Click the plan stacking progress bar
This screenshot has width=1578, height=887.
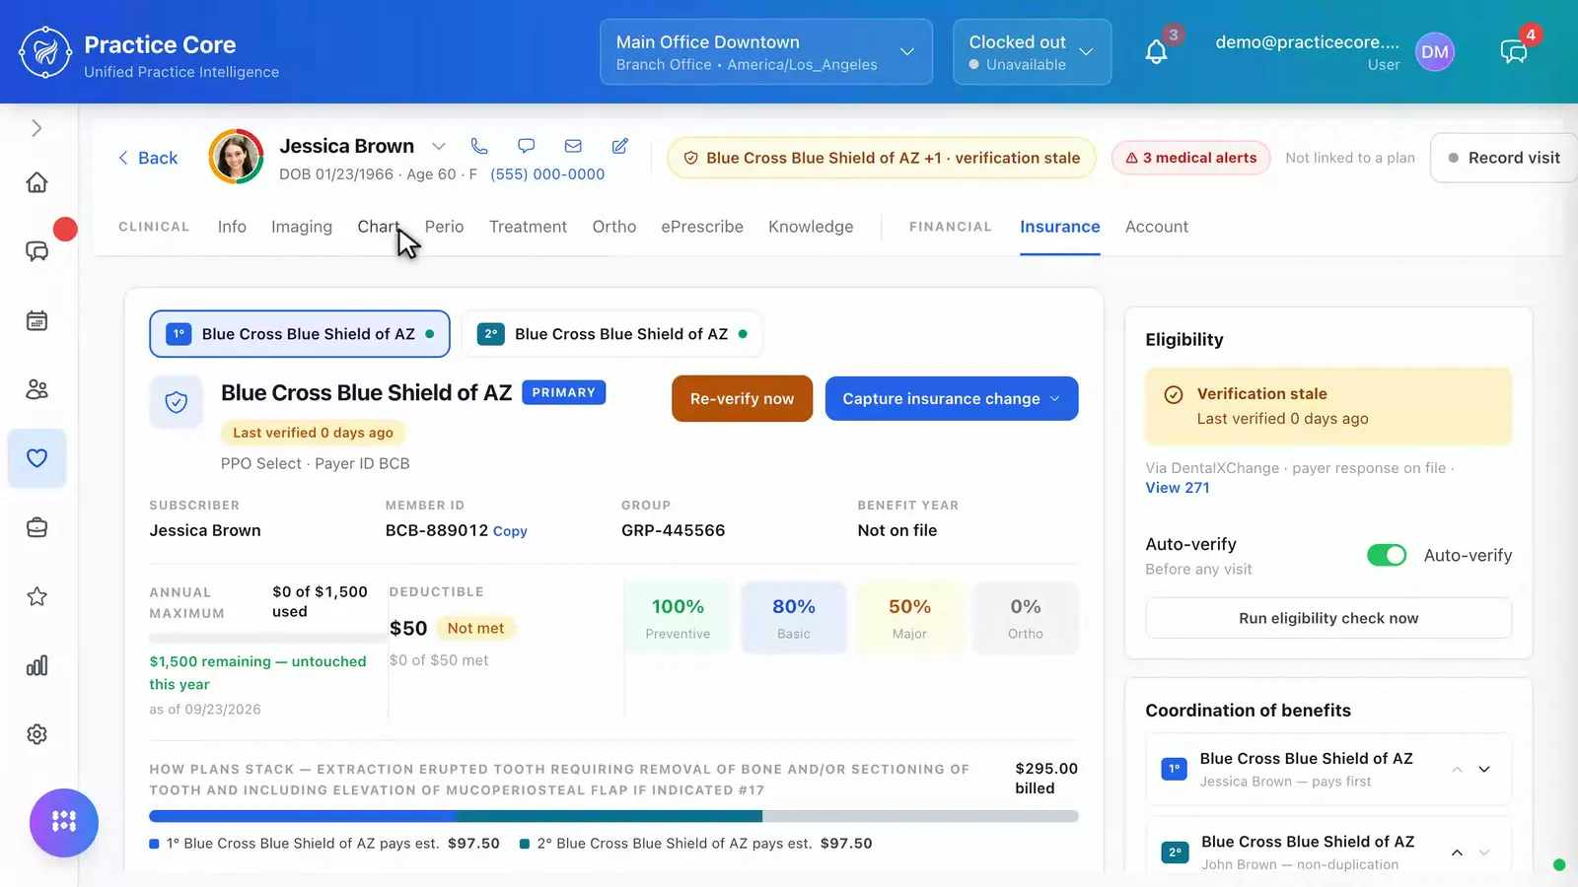[x=613, y=816]
